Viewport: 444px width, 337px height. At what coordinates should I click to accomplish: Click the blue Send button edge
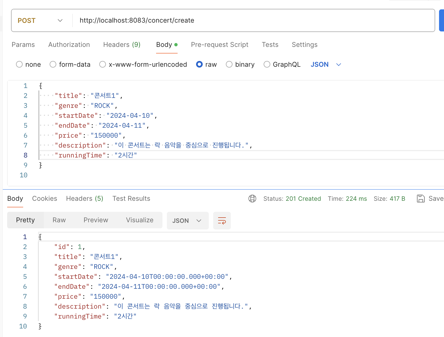442,20
